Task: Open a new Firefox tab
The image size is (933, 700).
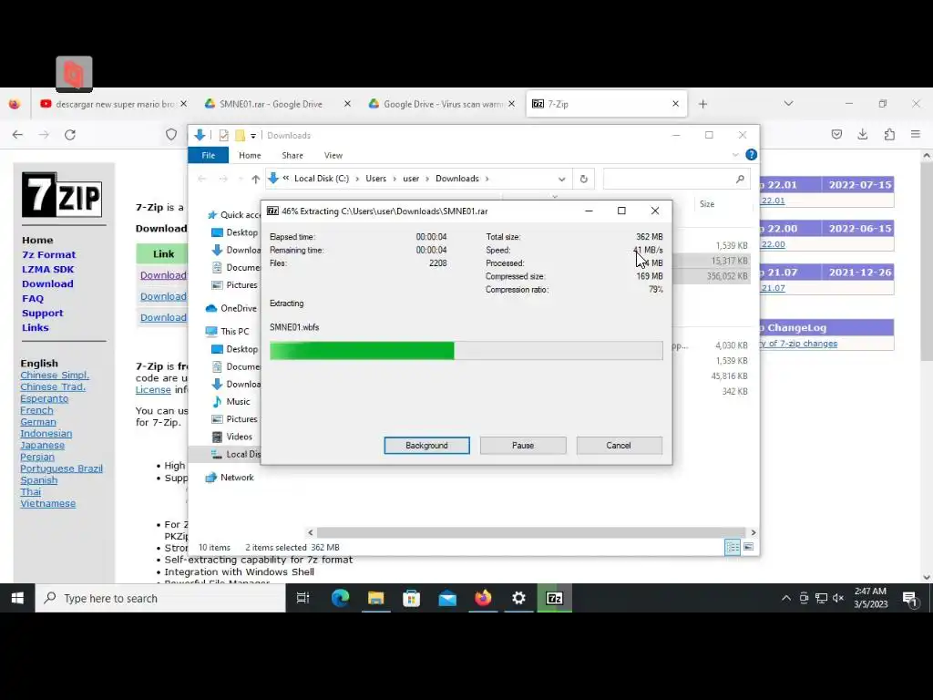Action: tap(702, 104)
